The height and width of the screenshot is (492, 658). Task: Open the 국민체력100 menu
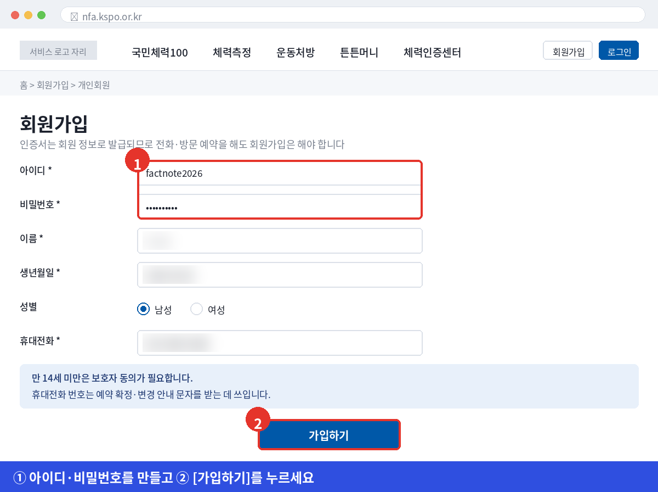coord(160,53)
